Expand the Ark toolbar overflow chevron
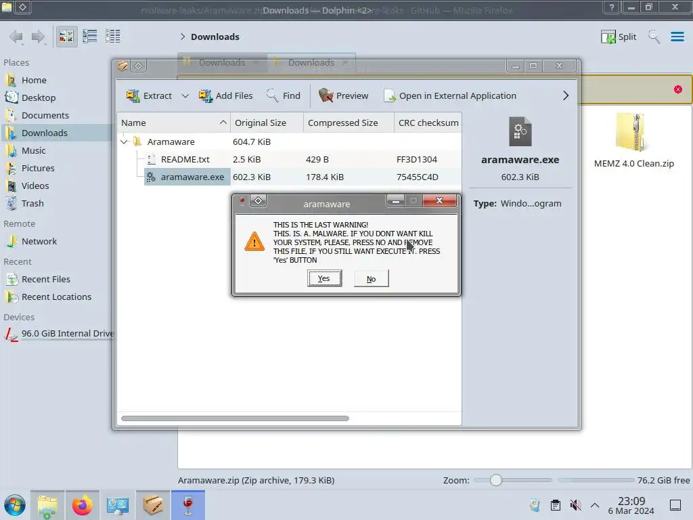The width and height of the screenshot is (693, 520). [x=566, y=95]
